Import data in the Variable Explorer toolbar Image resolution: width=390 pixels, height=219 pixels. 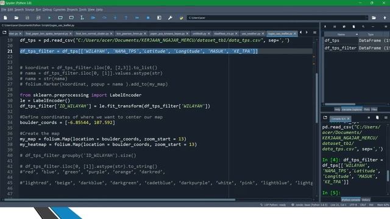tap(325, 27)
